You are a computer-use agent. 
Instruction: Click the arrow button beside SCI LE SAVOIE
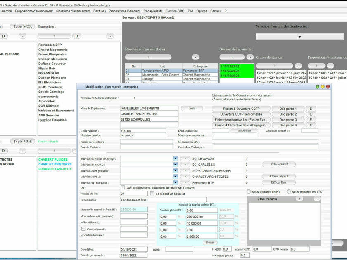[185, 158]
